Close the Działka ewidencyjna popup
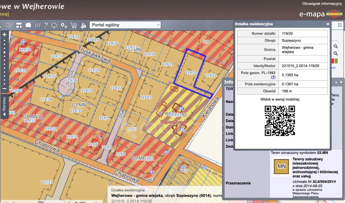Image resolution: width=345 pixels, height=203 pixels. (328, 24)
